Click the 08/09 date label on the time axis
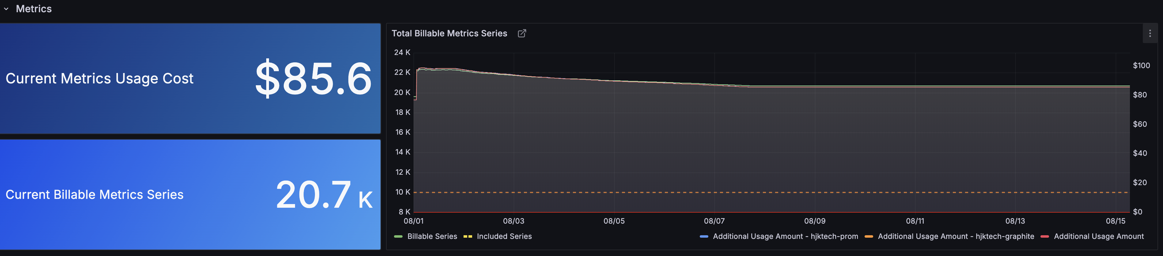Image resolution: width=1163 pixels, height=256 pixels. tap(814, 221)
